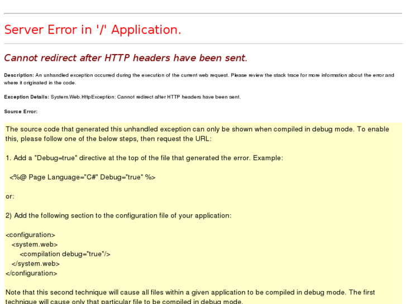Click "System.Web.HttpException" exception type text
Image resolution: width=406 pixels, height=304 pixels.
(x=83, y=97)
